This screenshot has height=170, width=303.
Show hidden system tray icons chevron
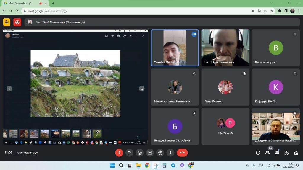pyautogui.click(x=247, y=165)
